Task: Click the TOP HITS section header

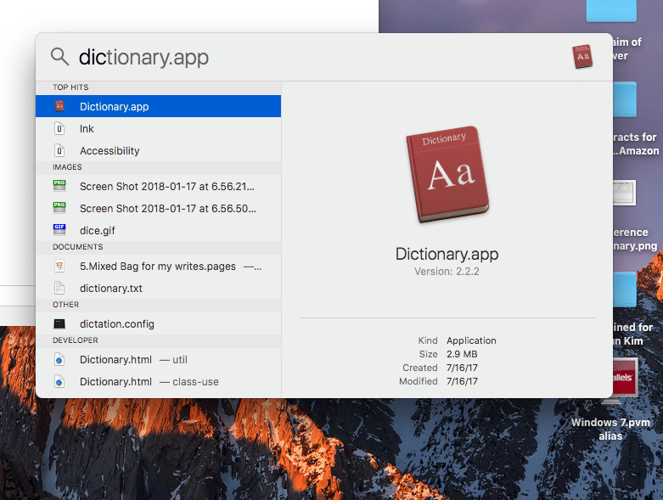Action: tap(70, 87)
